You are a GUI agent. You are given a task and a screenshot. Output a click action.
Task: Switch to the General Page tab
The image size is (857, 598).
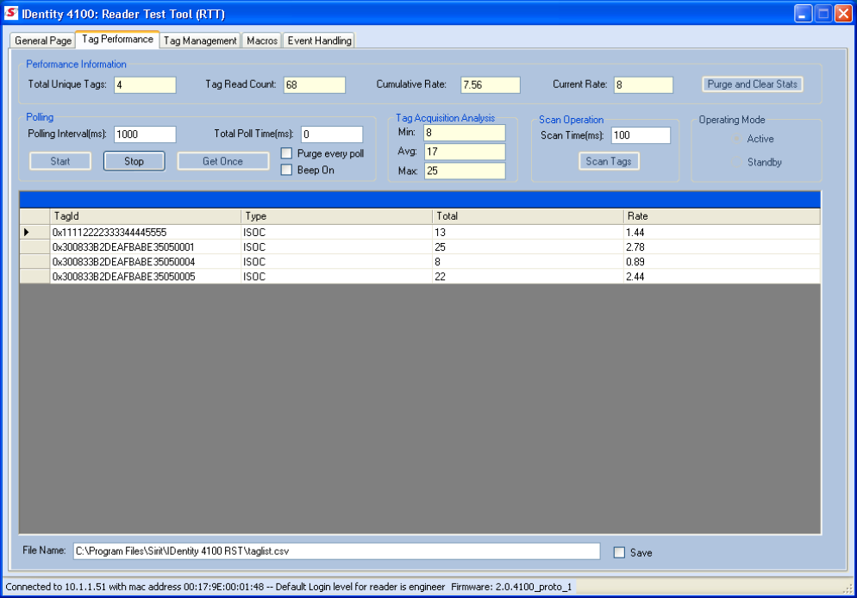[x=43, y=40]
